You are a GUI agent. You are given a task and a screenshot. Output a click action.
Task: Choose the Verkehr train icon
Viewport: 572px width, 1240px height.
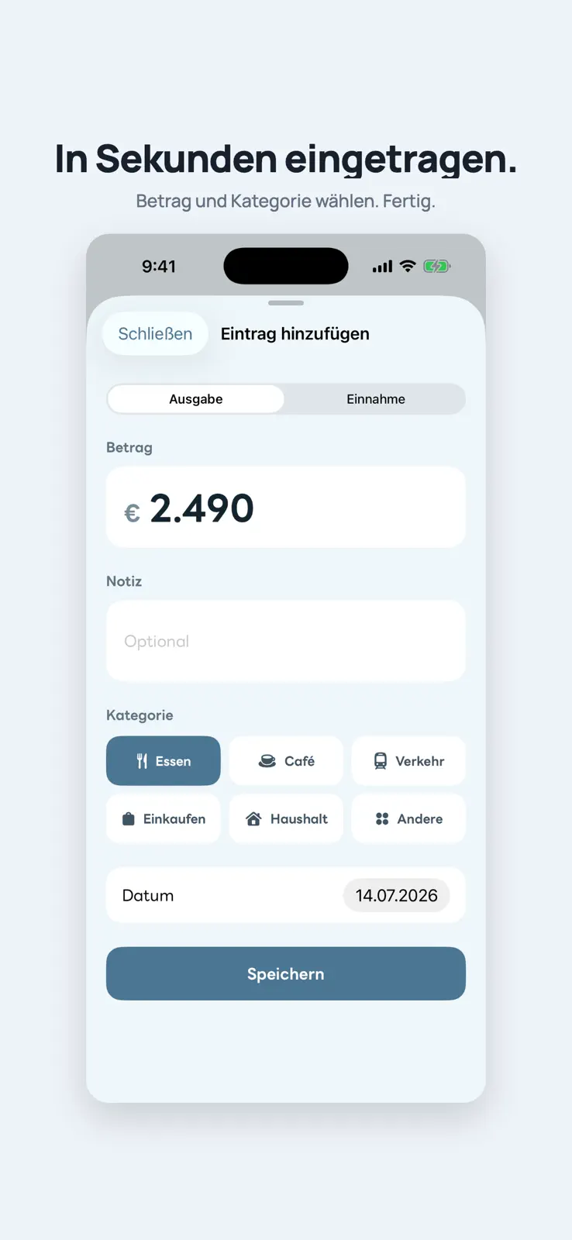point(381,761)
